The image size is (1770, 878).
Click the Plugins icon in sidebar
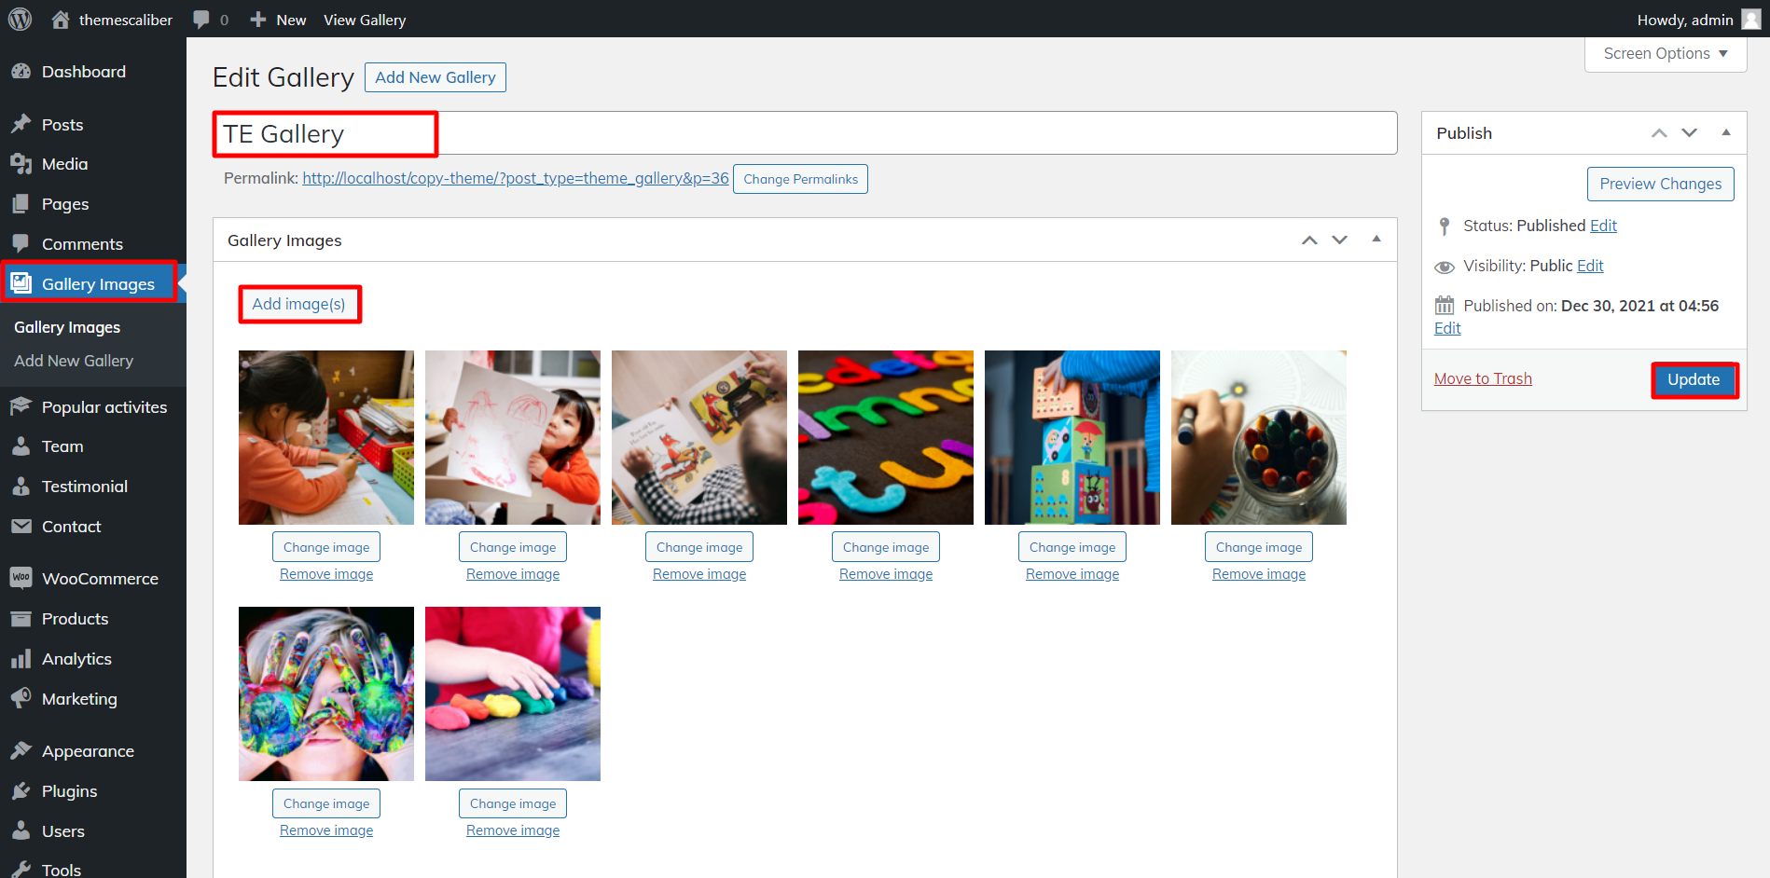point(21,791)
